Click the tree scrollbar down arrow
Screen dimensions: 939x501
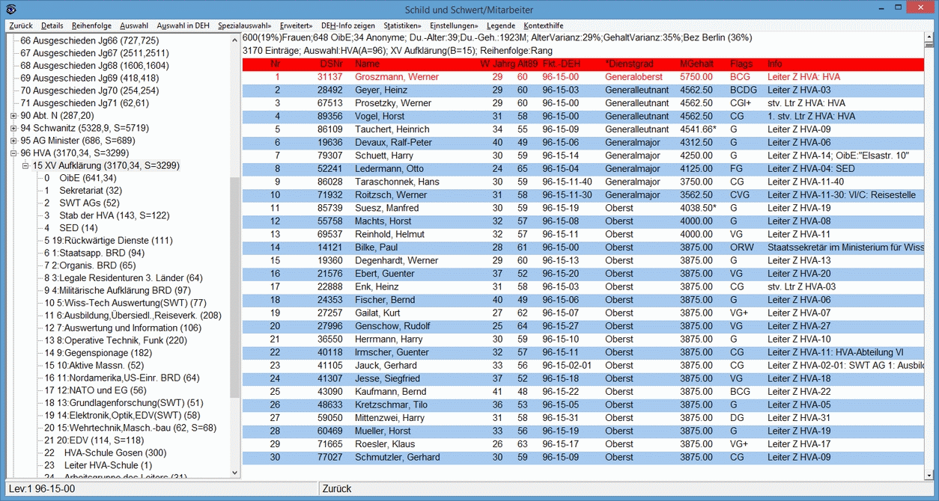(235, 472)
